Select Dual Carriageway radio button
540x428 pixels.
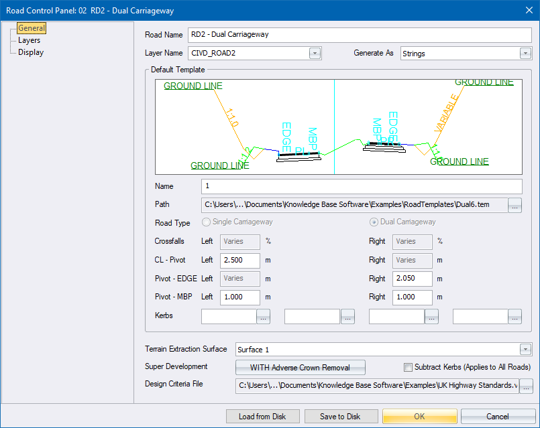[x=374, y=222]
